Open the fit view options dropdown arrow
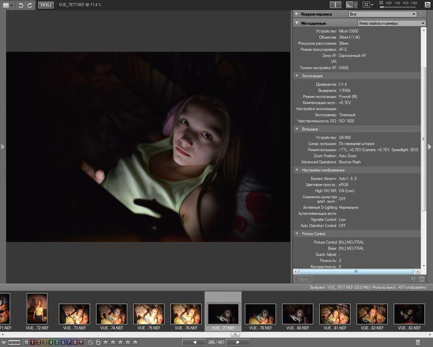433x347 pixels. (372, 5)
